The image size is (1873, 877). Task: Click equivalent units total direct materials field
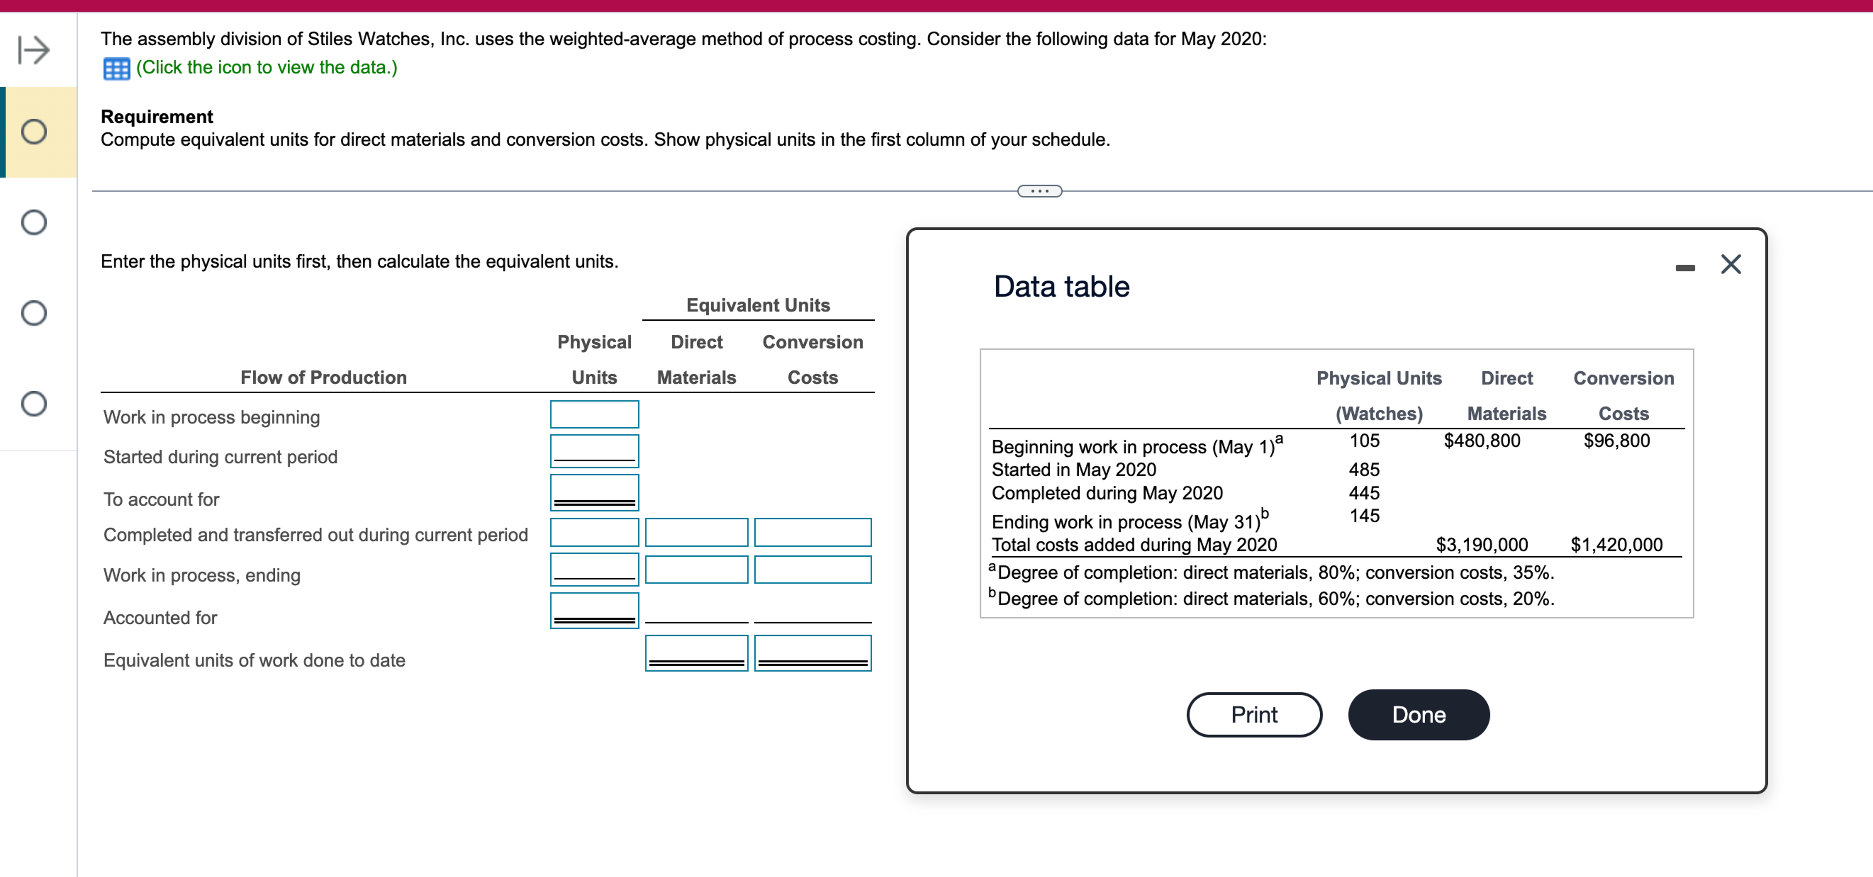(696, 652)
